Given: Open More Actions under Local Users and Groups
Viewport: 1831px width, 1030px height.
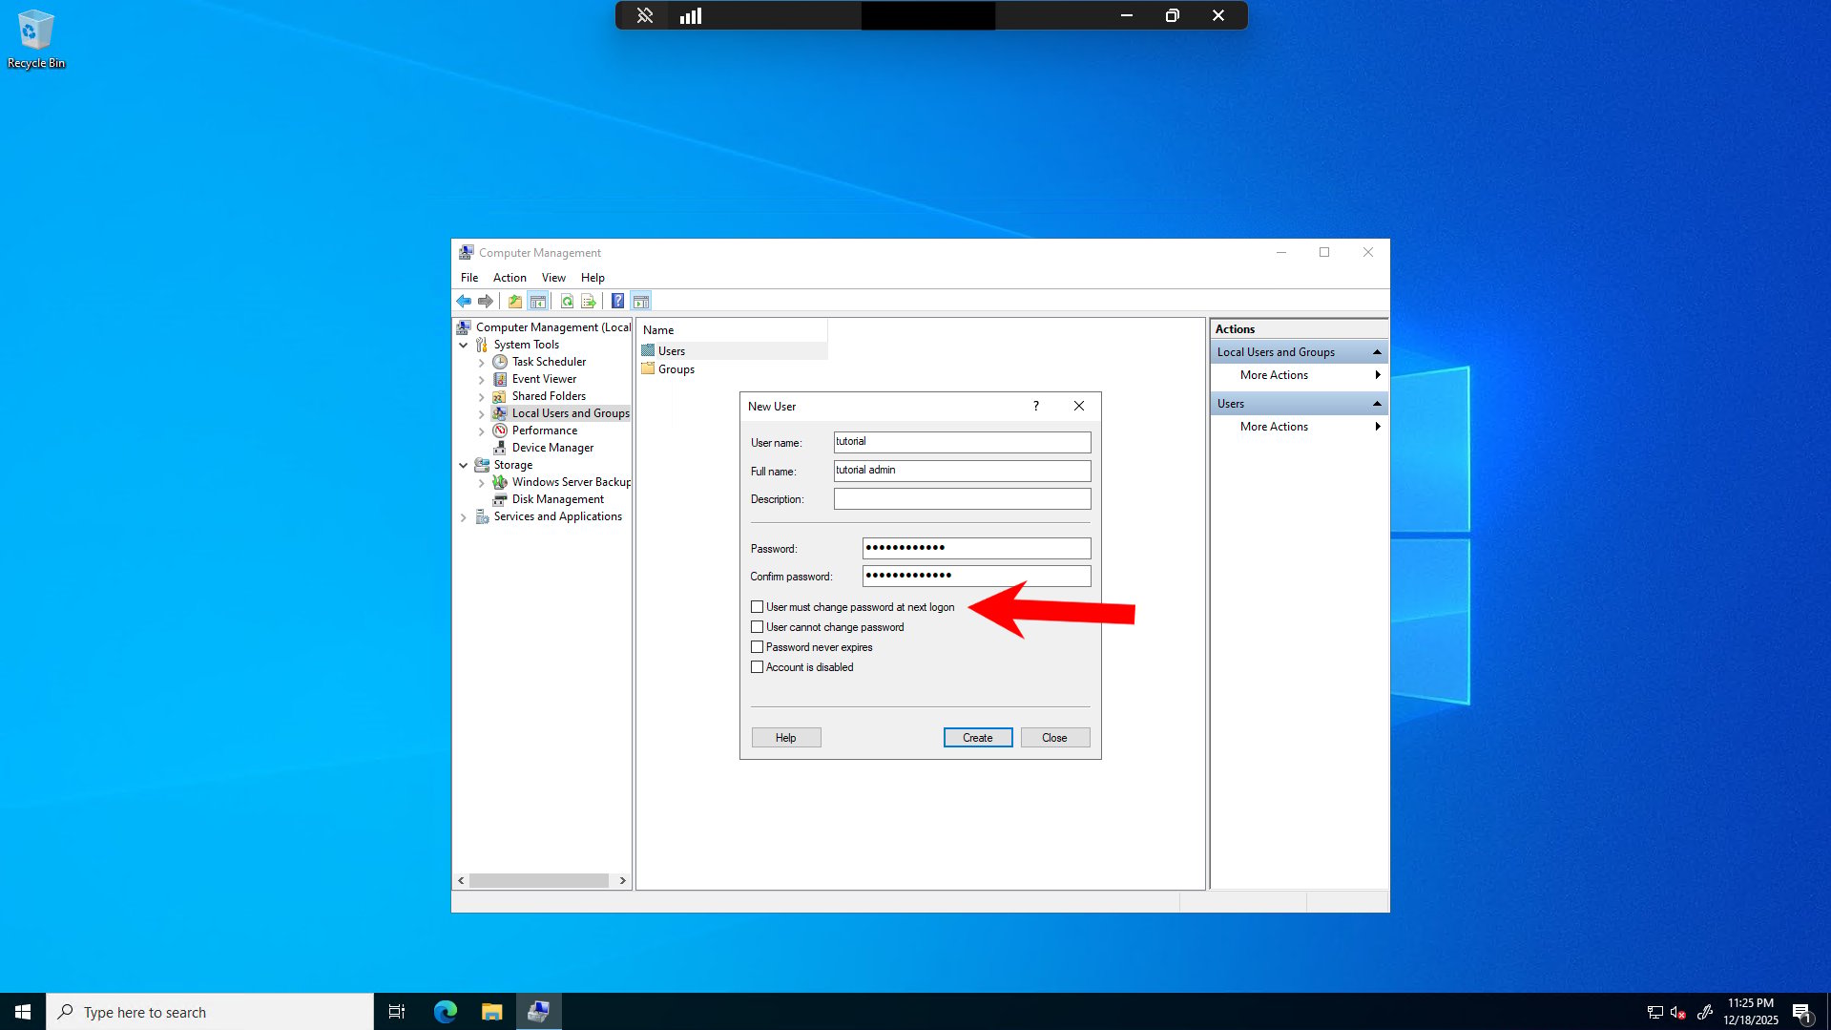Looking at the screenshot, I should [1300, 375].
